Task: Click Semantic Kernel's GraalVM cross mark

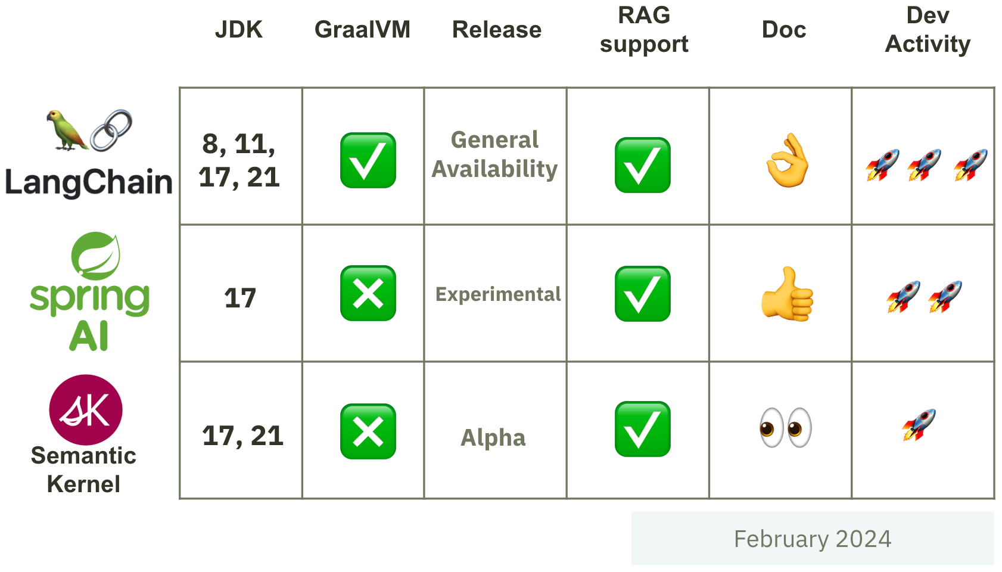Action: 368,431
